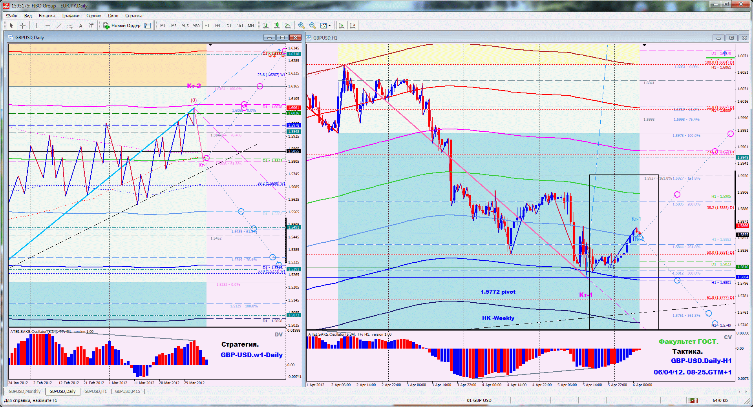Switch timeframe to MN monthly
The height and width of the screenshot is (407, 753).
(251, 25)
